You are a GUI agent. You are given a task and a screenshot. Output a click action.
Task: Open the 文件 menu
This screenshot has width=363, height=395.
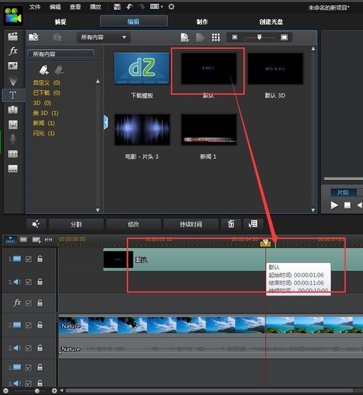click(35, 7)
